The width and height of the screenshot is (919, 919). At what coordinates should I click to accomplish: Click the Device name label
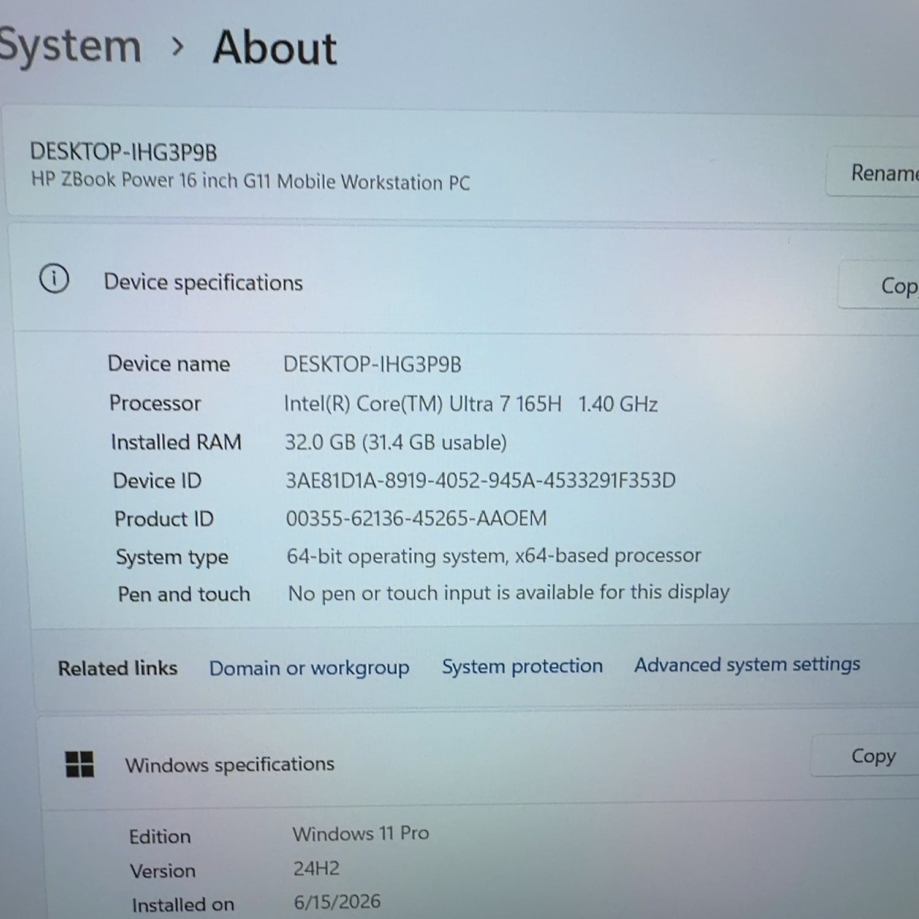click(x=169, y=364)
